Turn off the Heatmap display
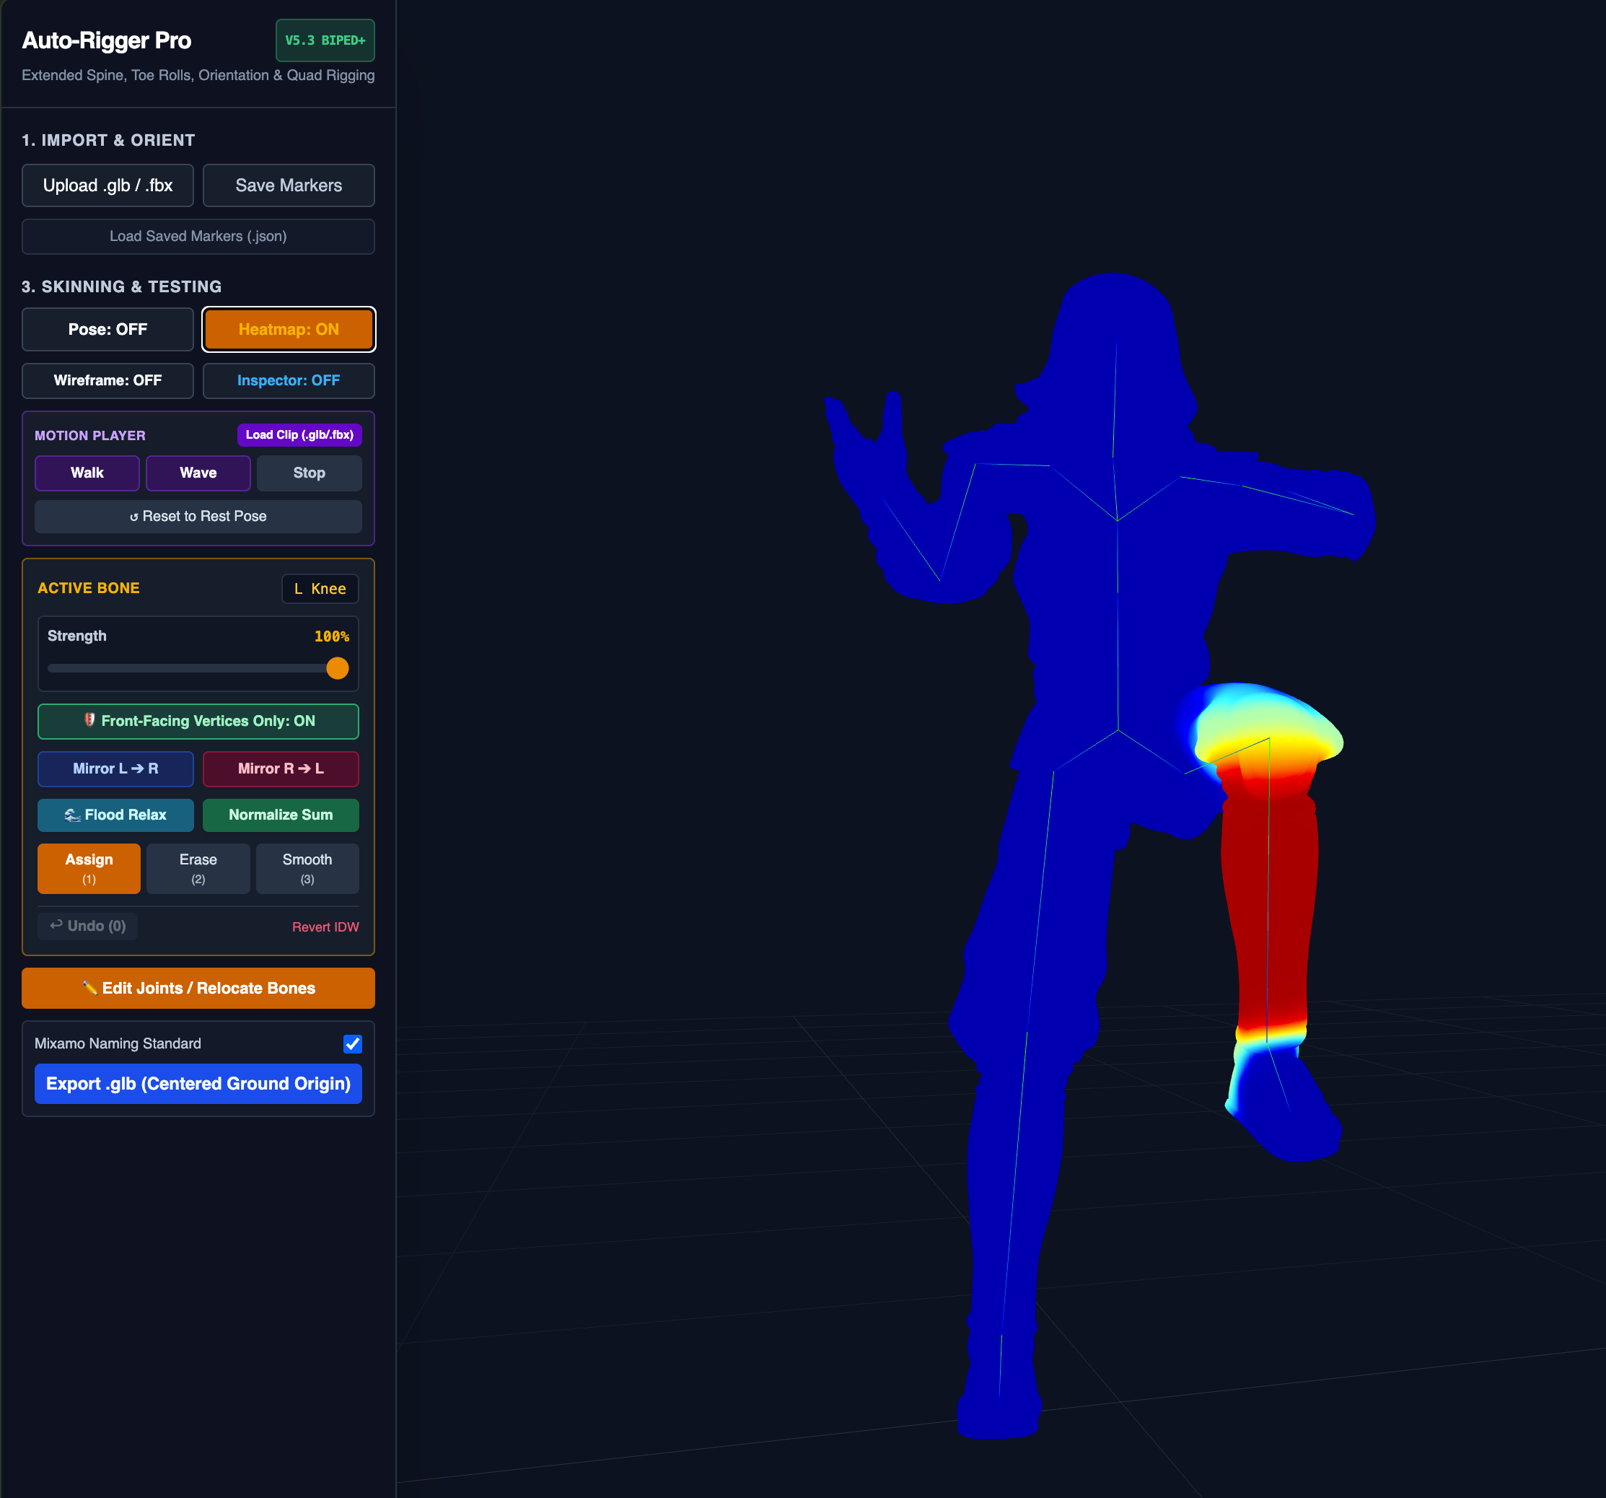The image size is (1606, 1498). 289,329
